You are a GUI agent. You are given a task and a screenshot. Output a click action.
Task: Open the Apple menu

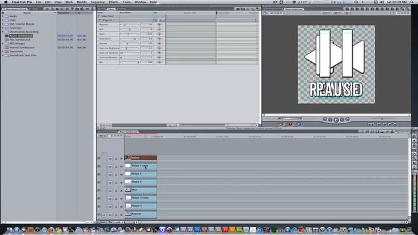coord(6,2)
